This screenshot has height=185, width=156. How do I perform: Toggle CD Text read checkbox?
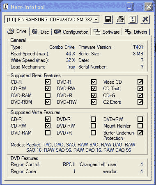click(x=140, y=89)
